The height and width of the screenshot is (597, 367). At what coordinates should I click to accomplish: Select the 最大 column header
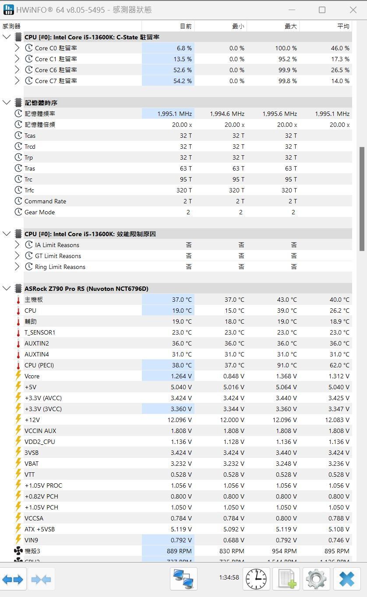click(x=290, y=26)
